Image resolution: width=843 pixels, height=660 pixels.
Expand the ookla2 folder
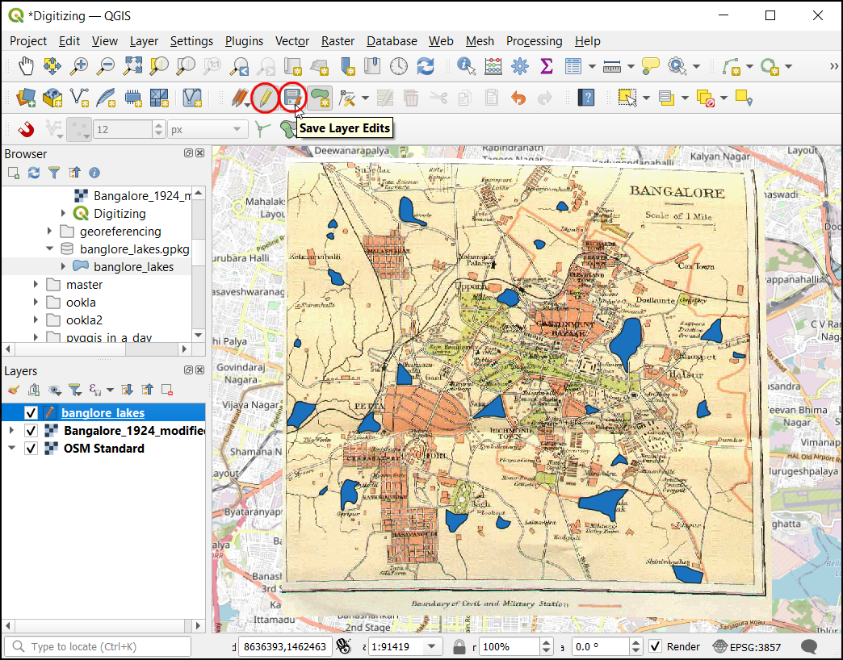point(36,320)
